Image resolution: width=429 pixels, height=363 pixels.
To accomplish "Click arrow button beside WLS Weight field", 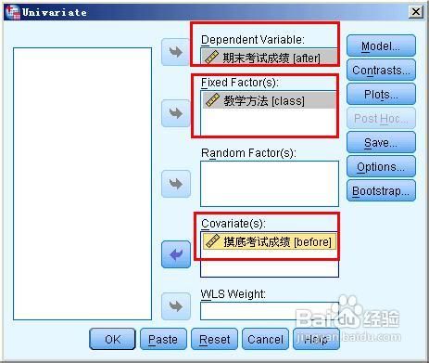I will point(176,306).
